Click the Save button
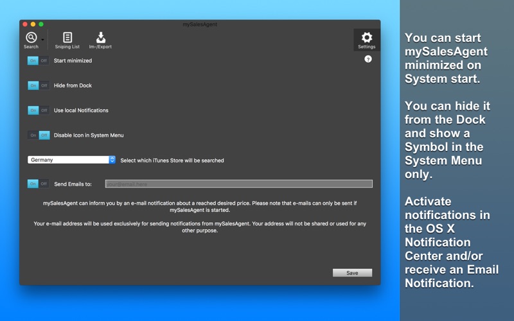 coord(352,273)
